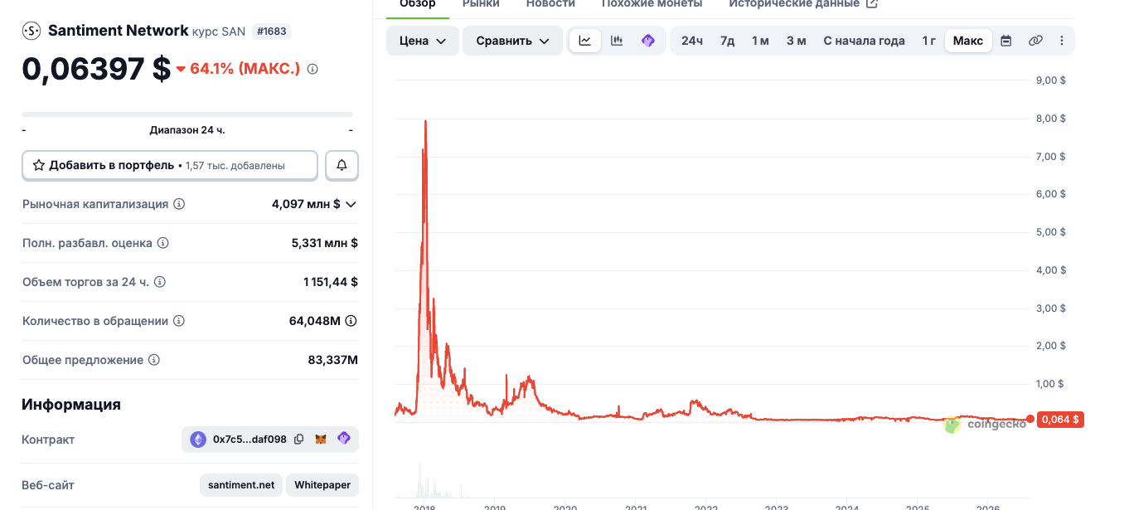Show info tooltip next to Количество в обращении label
1129x510 pixels.
179,321
